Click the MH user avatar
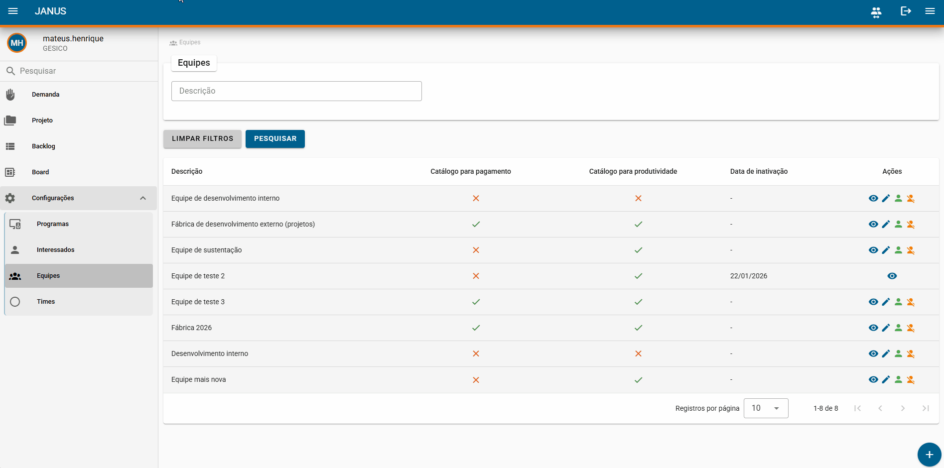The image size is (944, 468). tap(17, 43)
